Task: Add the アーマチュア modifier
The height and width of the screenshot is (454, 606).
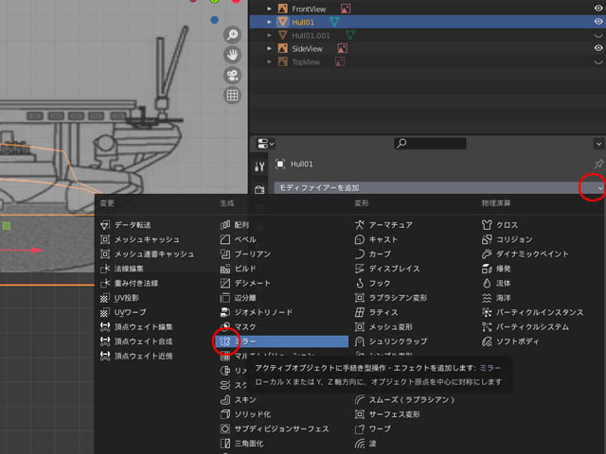Action: pyautogui.click(x=383, y=225)
